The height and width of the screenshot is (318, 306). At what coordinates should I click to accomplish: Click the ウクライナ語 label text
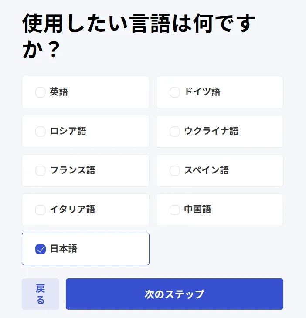(211, 131)
